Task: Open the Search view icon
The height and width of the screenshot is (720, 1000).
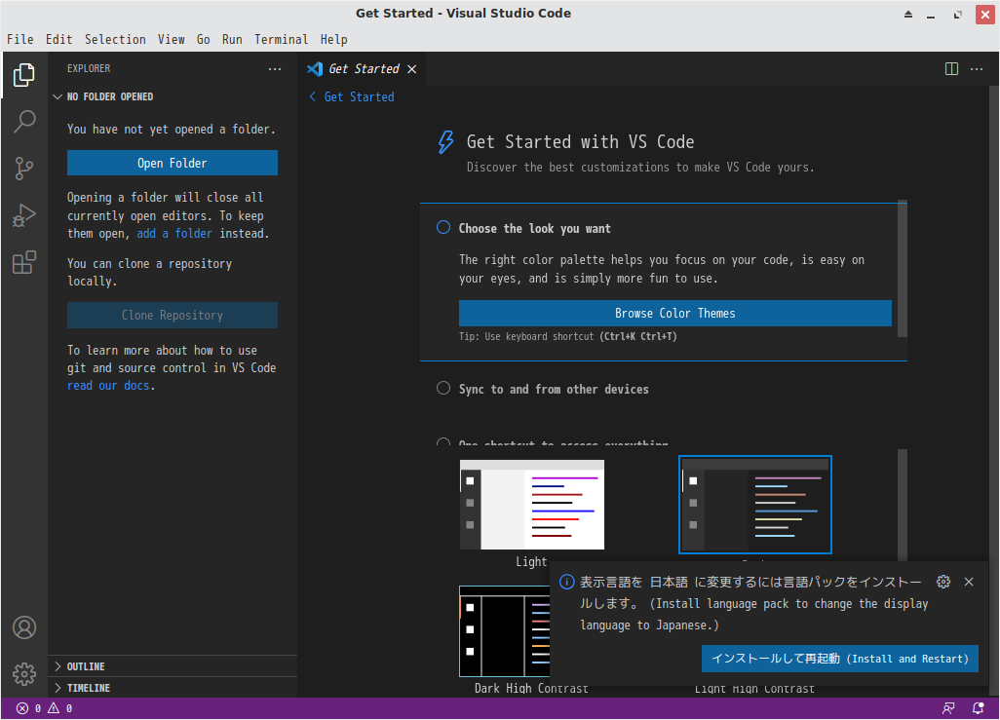Action: pyautogui.click(x=24, y=121)
